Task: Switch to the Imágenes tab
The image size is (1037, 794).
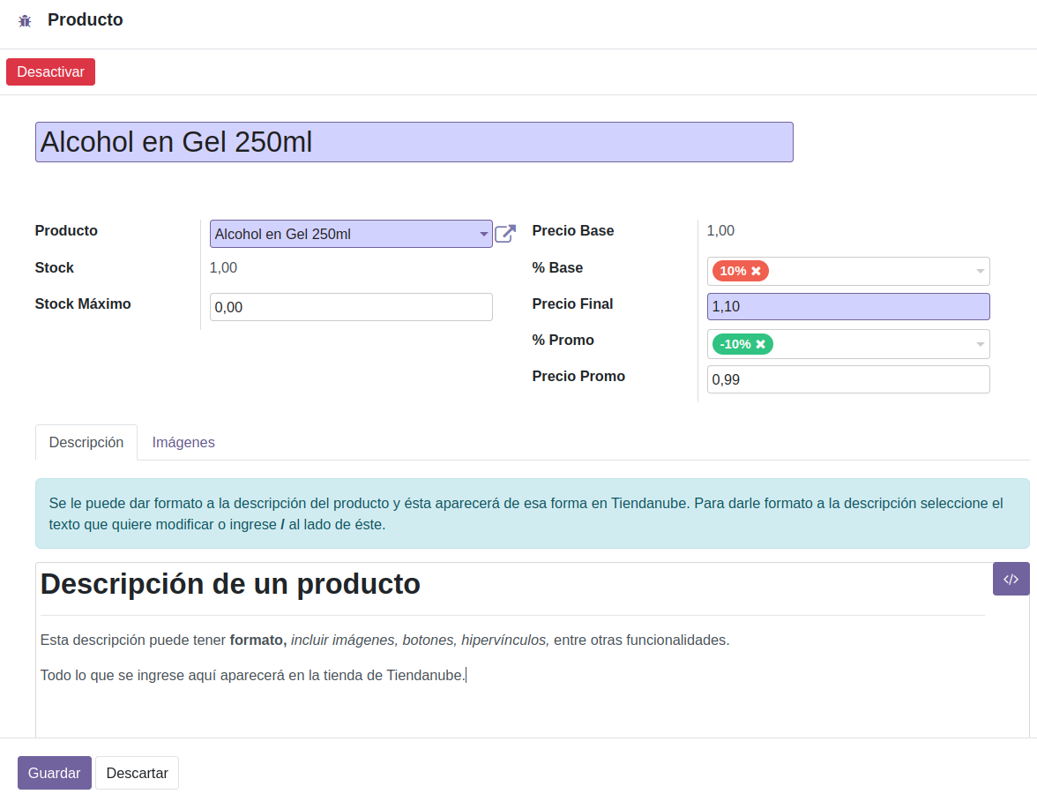Action: coord(183,442)
